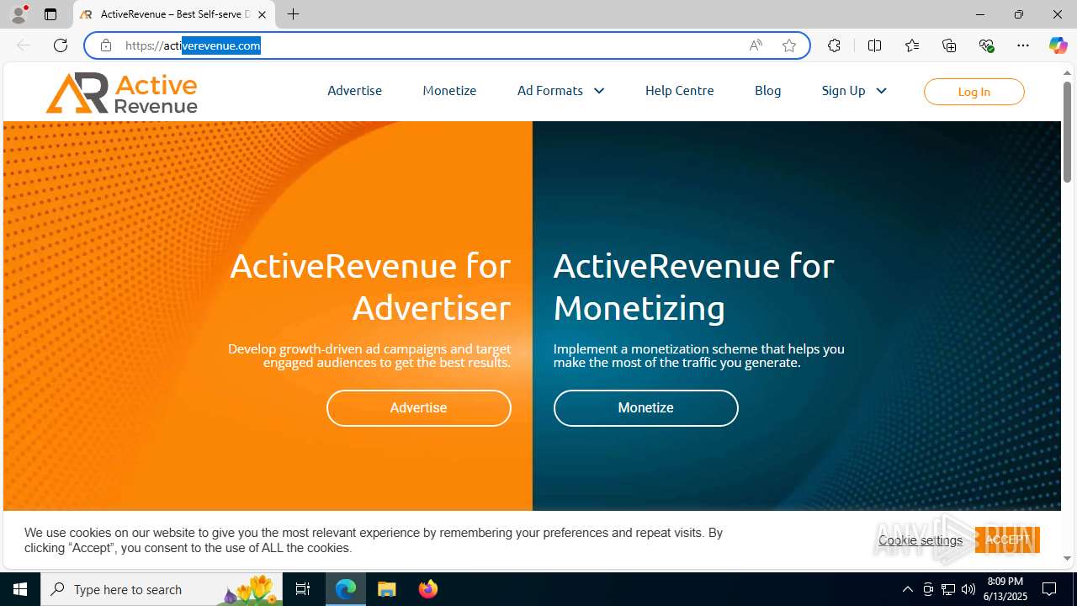Open the tab actions menu icon

(x=50, y=14)
